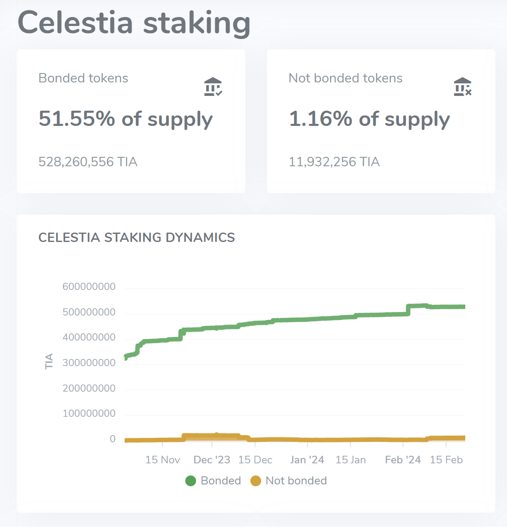The image size is (507, 527).
Task: Click the 15 Nov x-axis label
Action: click(x=162, y=460)
